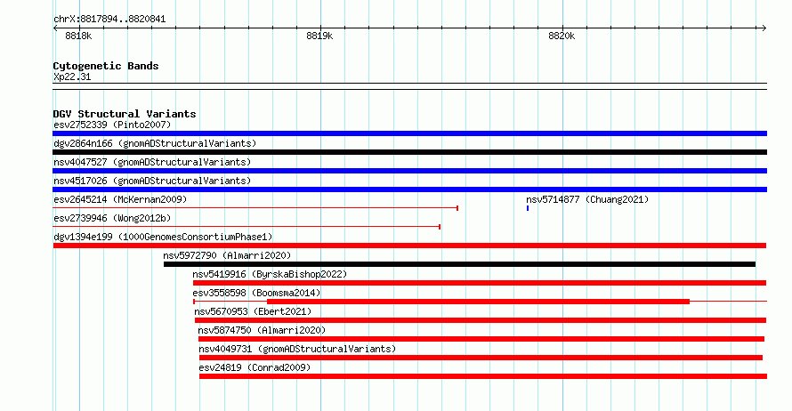Click the thick red bar of esv3558598

click(x=479, y=302)
